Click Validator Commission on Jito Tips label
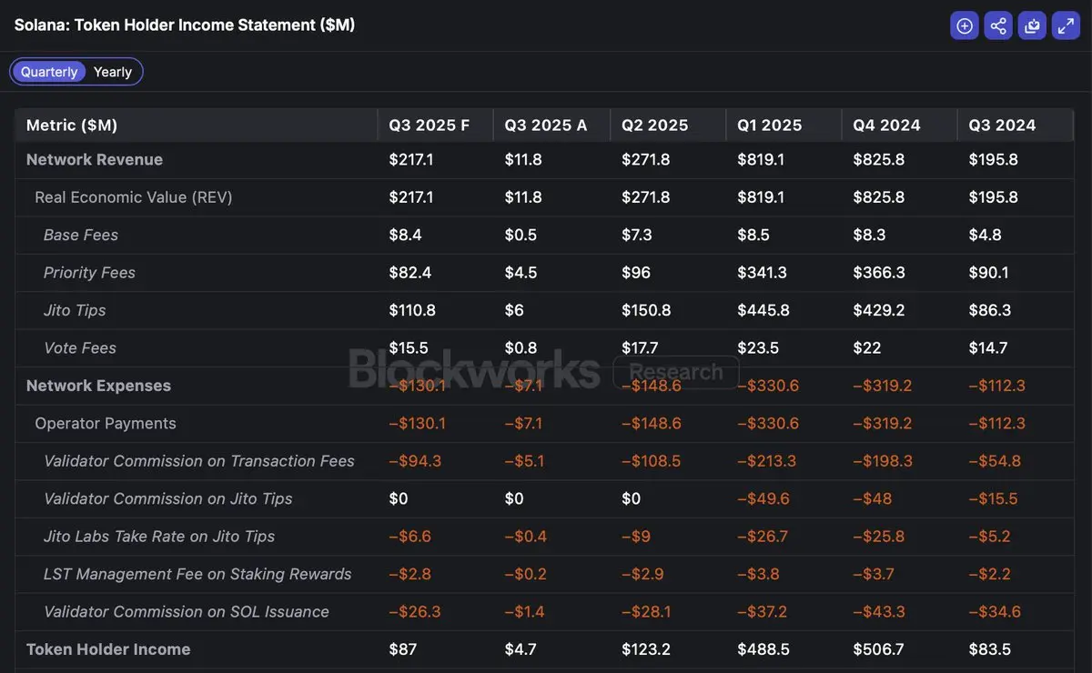1092x673 pixels. (168, 498)
